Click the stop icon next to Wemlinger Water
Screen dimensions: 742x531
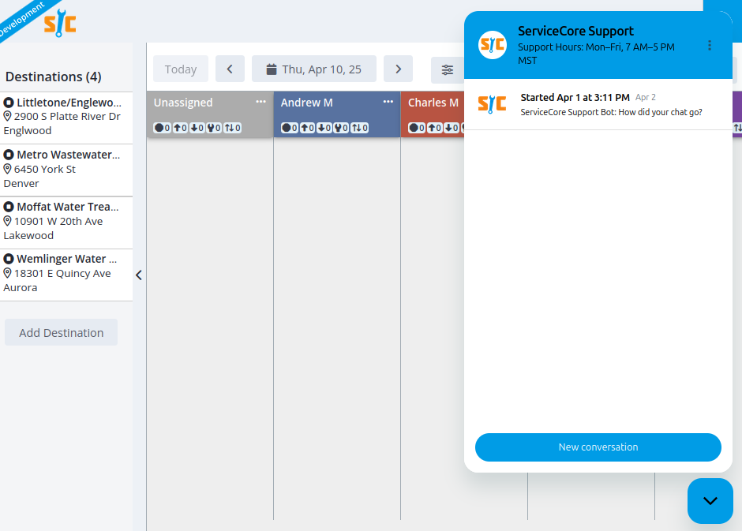point(9,259)
